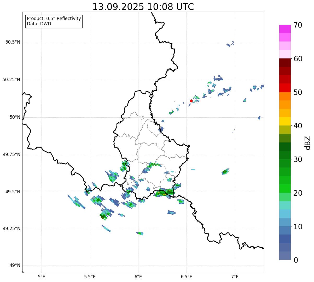
Task: Click the isolated radar echo above 6°E label
Action: pos(140,233)
